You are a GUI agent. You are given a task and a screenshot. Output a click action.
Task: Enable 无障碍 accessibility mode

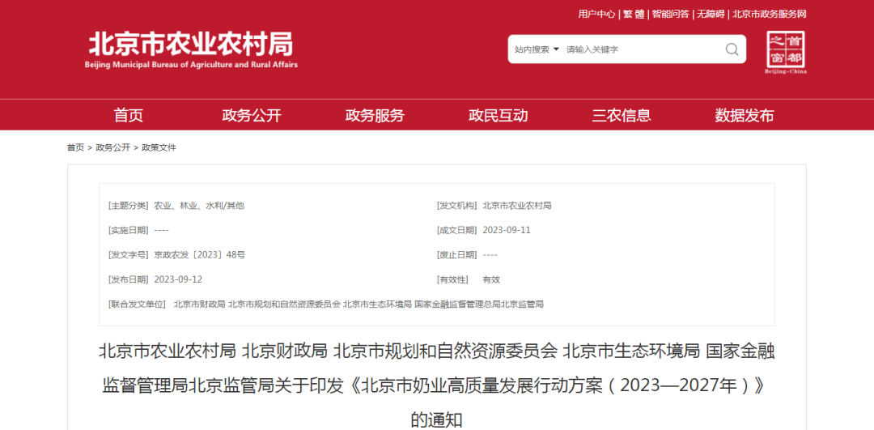[711, 14]
